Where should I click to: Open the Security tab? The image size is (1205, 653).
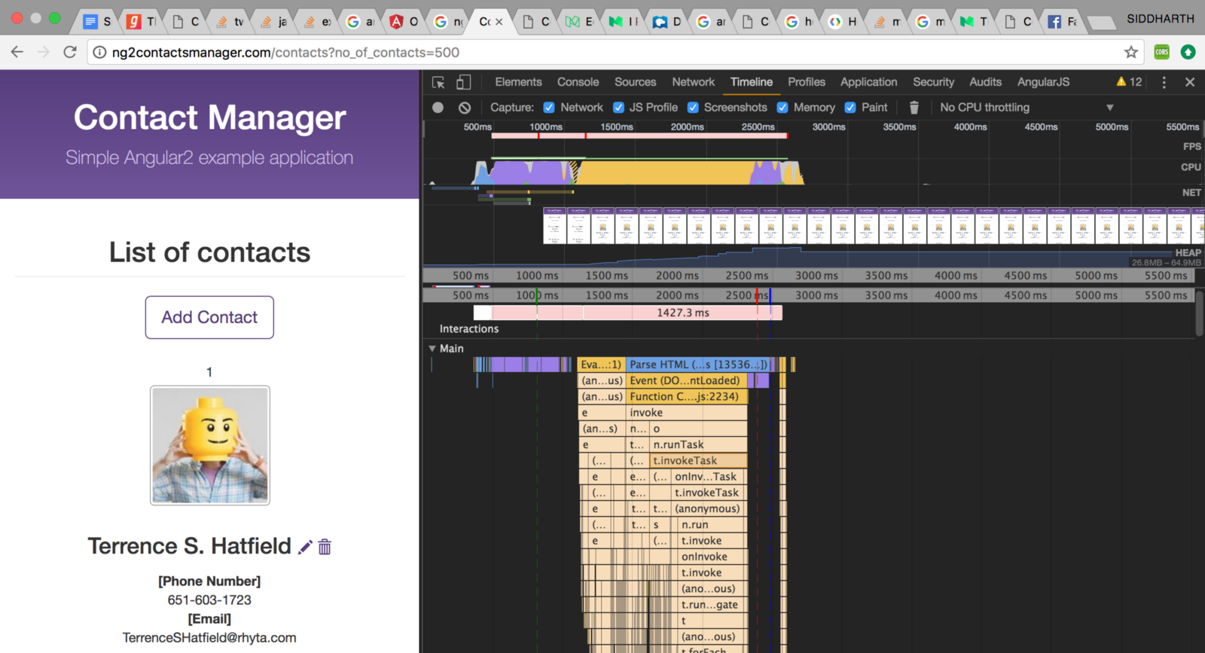click(x=934, y=82)
